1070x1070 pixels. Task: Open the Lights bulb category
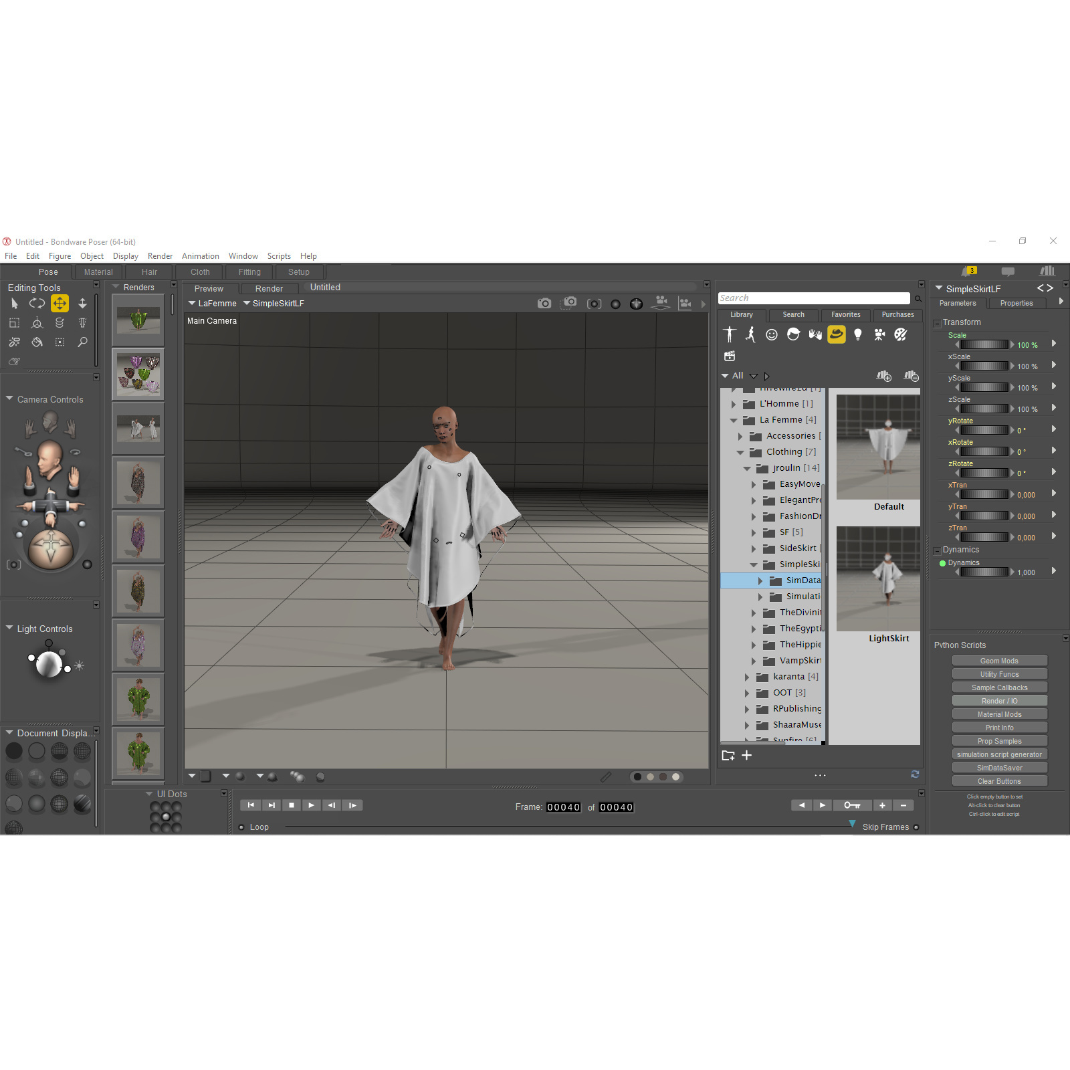tap(858, 334)
